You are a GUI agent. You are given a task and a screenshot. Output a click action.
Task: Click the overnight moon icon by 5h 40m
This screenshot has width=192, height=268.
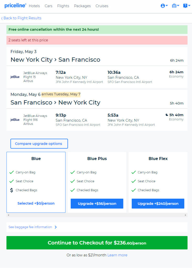(167, 115)
